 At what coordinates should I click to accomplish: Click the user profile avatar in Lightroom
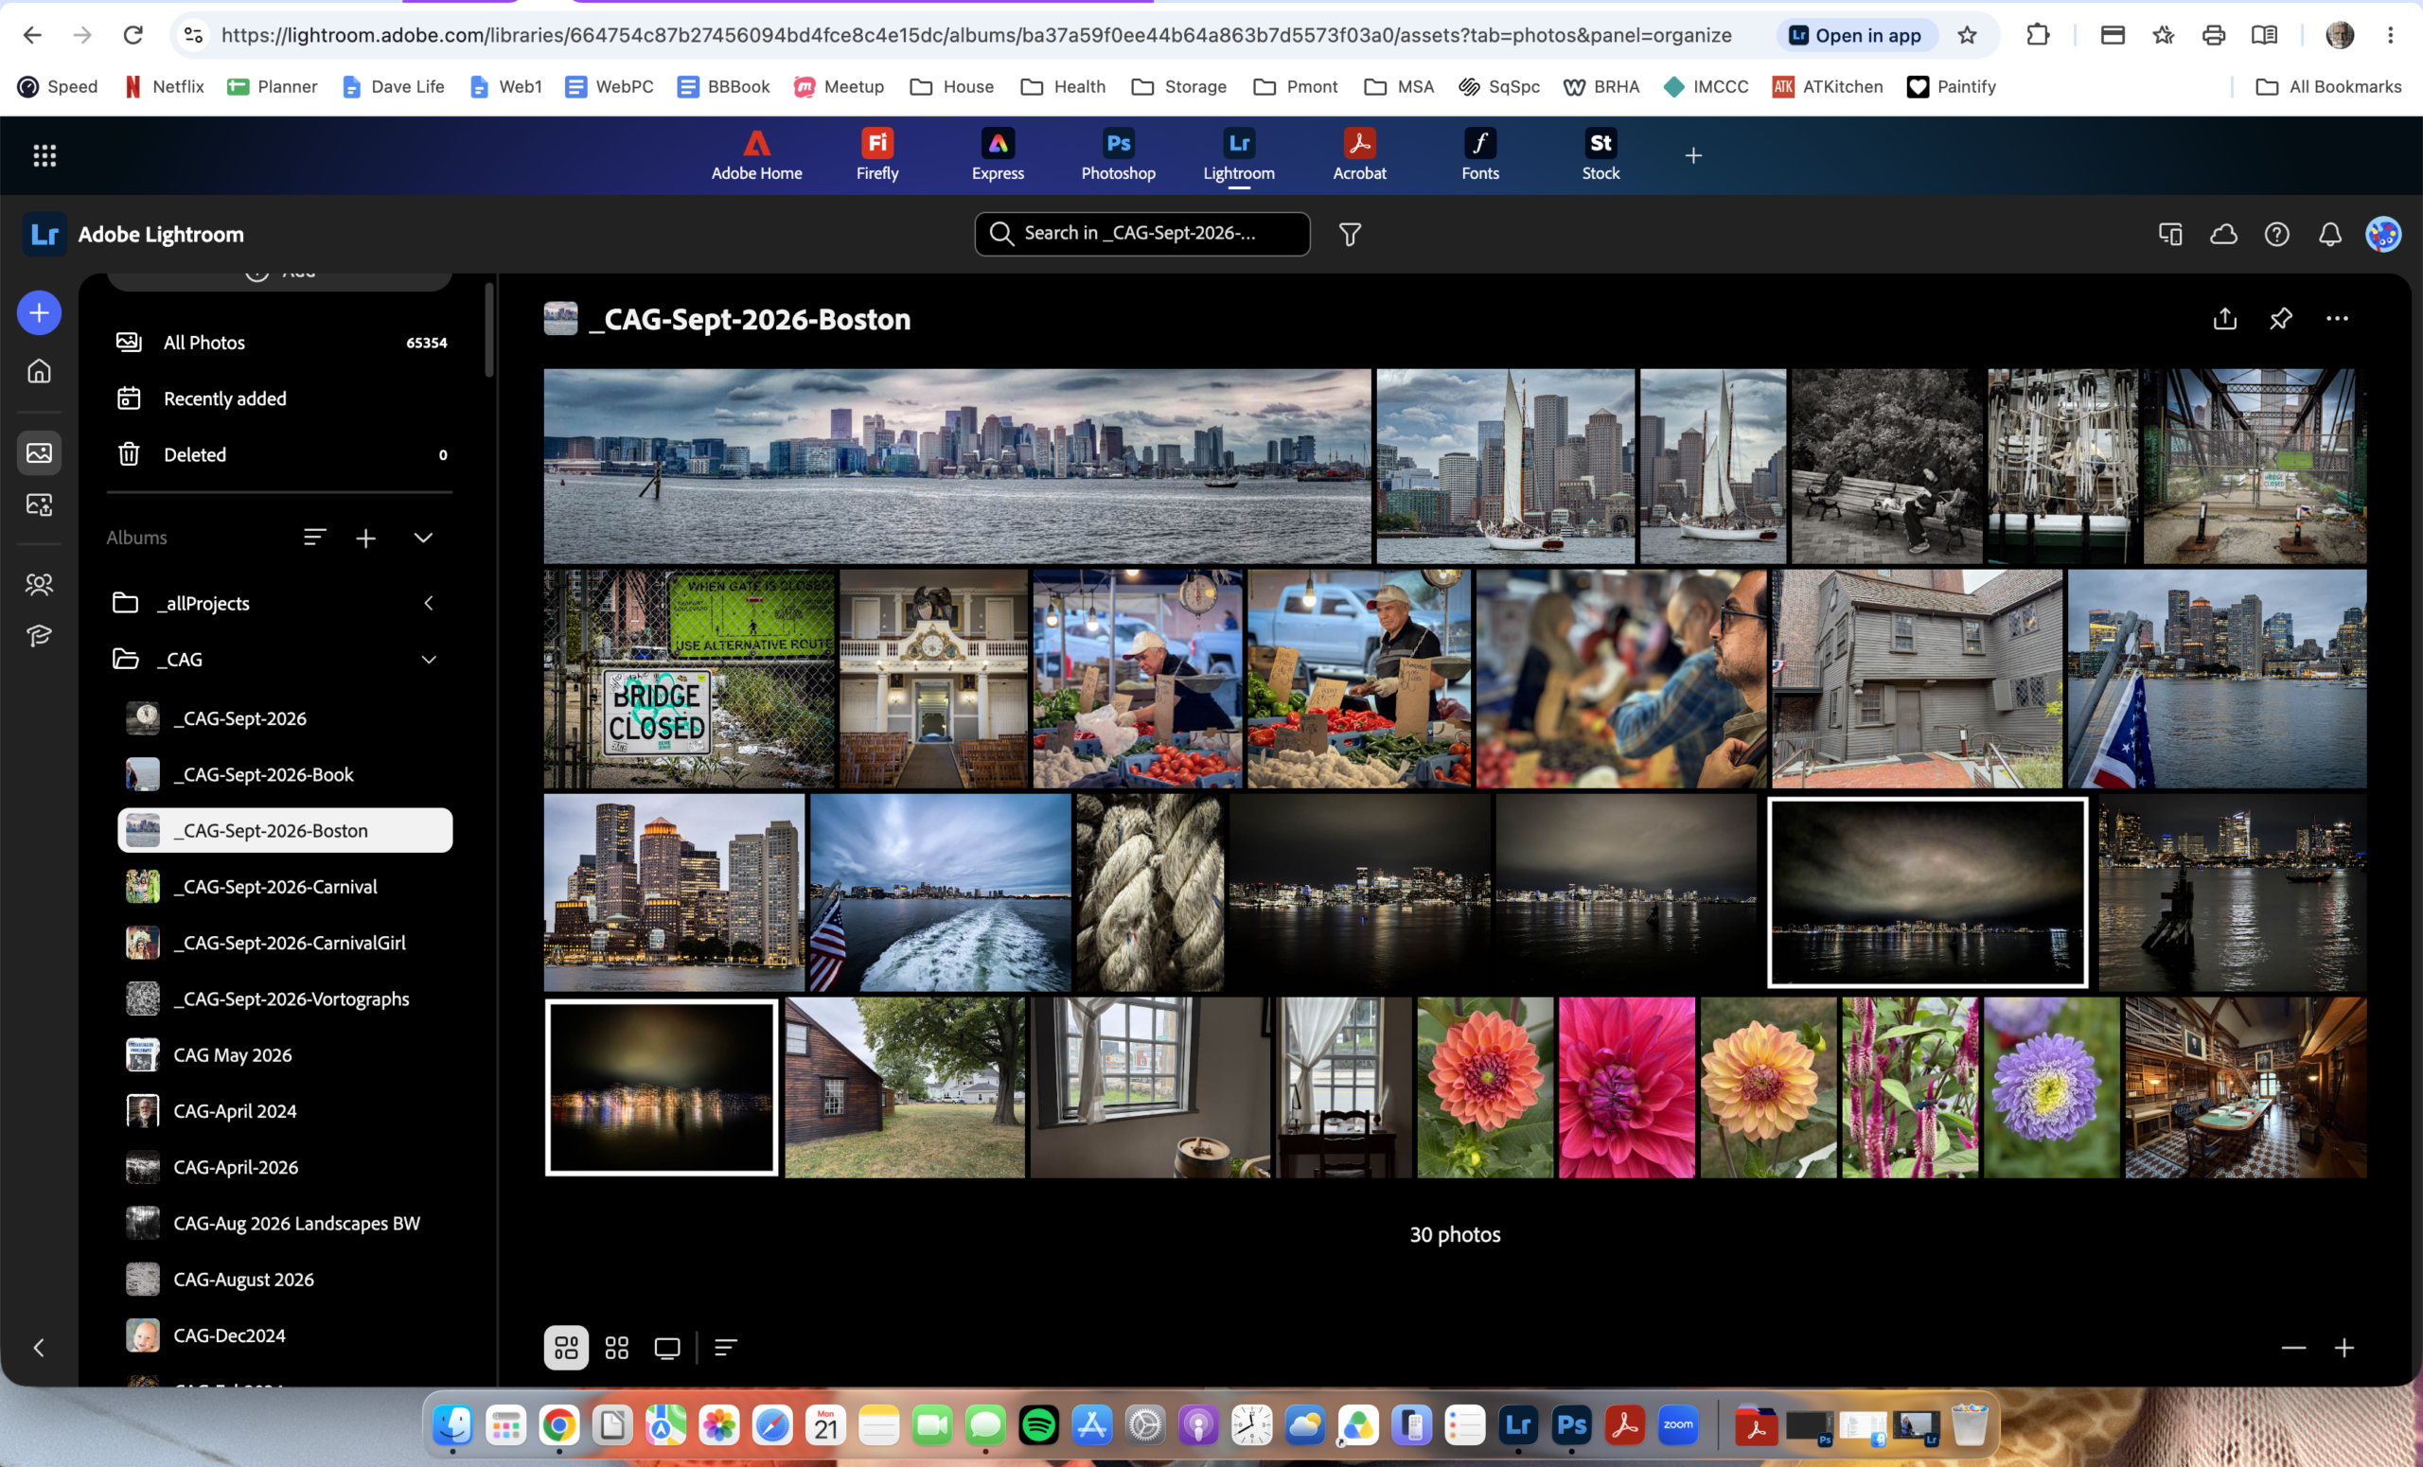[2383, 234]
